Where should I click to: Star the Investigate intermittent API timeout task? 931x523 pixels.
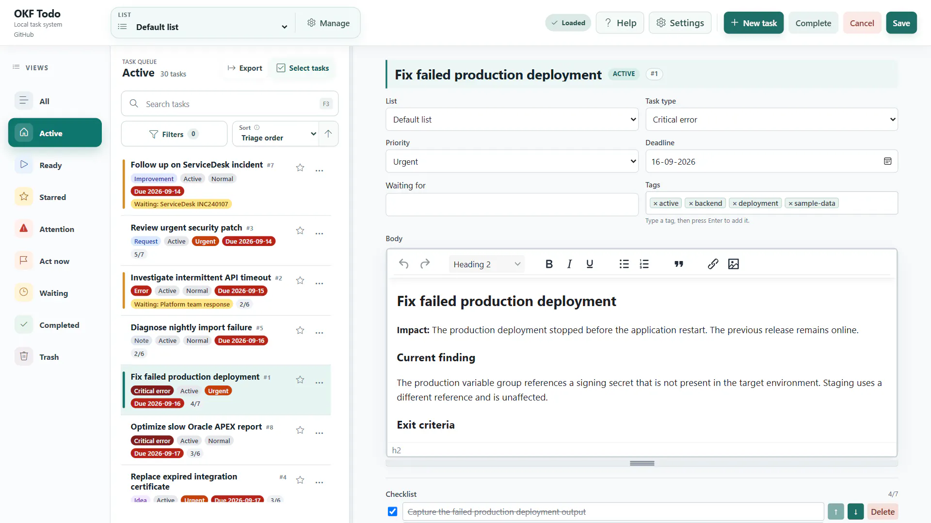tap(300, 280)
